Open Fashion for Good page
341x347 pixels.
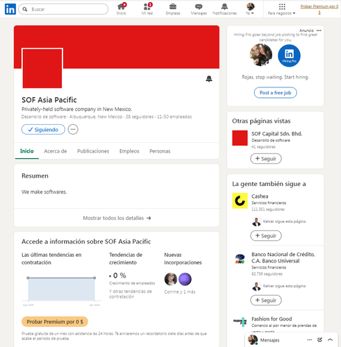[x=272, y=319]
